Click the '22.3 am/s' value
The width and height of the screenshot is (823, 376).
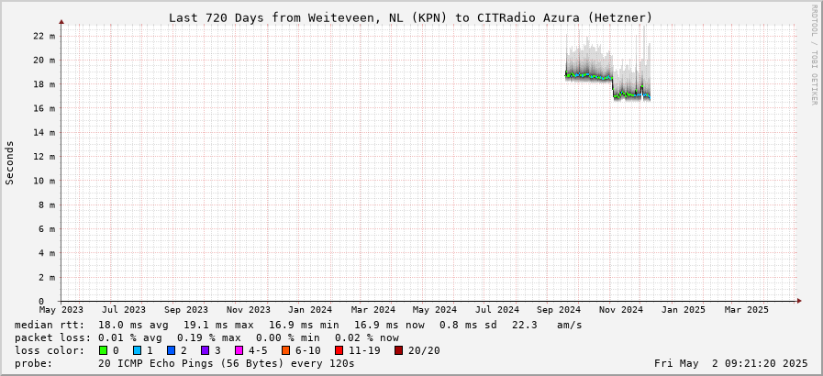[x=547, y=326]
